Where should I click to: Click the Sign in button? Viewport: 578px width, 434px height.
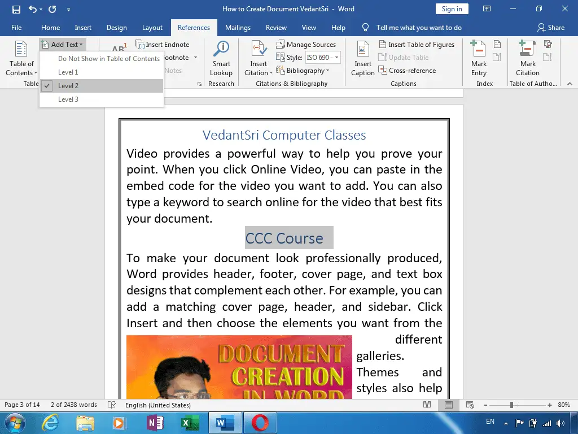(x=452, y=9)
